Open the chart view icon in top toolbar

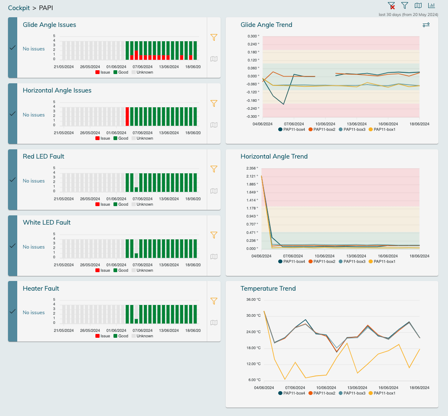(432, 5)
